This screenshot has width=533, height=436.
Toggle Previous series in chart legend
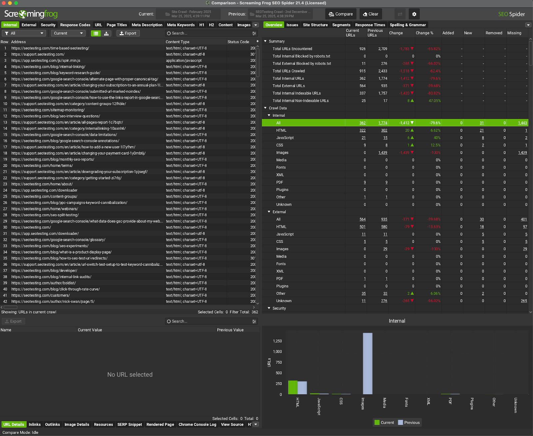[409, 422]
